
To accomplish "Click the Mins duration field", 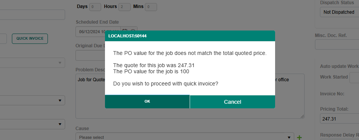I will (x=151, y=7).
